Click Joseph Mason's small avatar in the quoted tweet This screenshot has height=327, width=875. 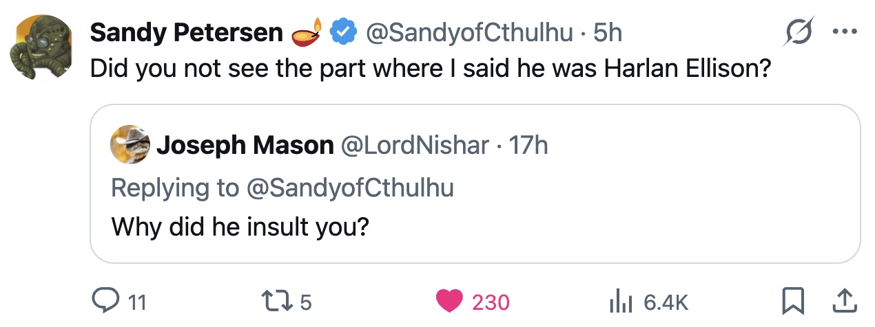click(x=131, y=145)
